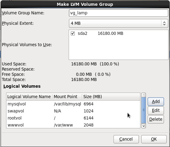Click the Volume Group Name field
Screen dimensions: 170x147
(x=118, y=13)
